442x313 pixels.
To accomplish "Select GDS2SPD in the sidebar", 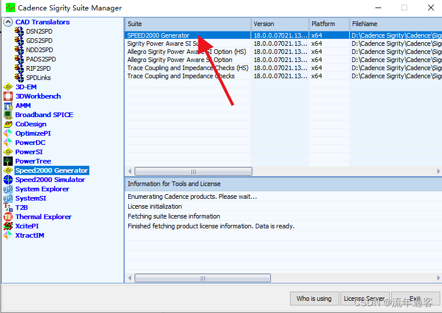I will [x=39, y=41].
